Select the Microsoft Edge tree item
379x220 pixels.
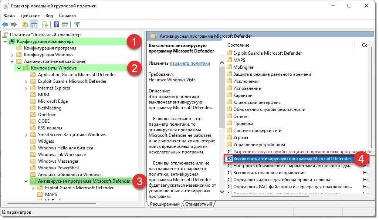coord(53,101)
